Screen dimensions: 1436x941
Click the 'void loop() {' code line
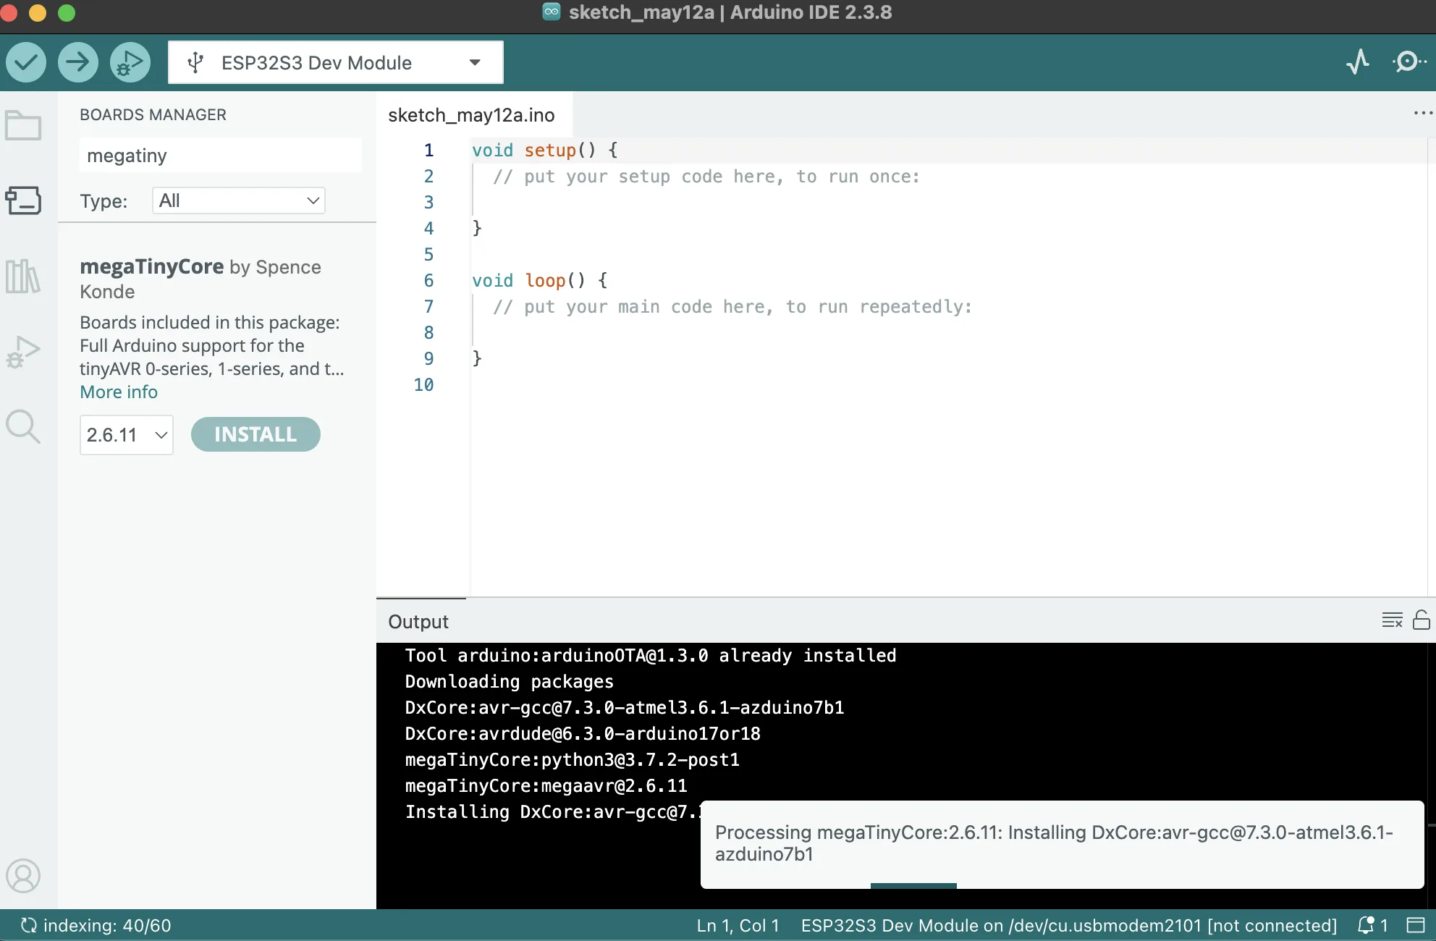coord(540,280)
